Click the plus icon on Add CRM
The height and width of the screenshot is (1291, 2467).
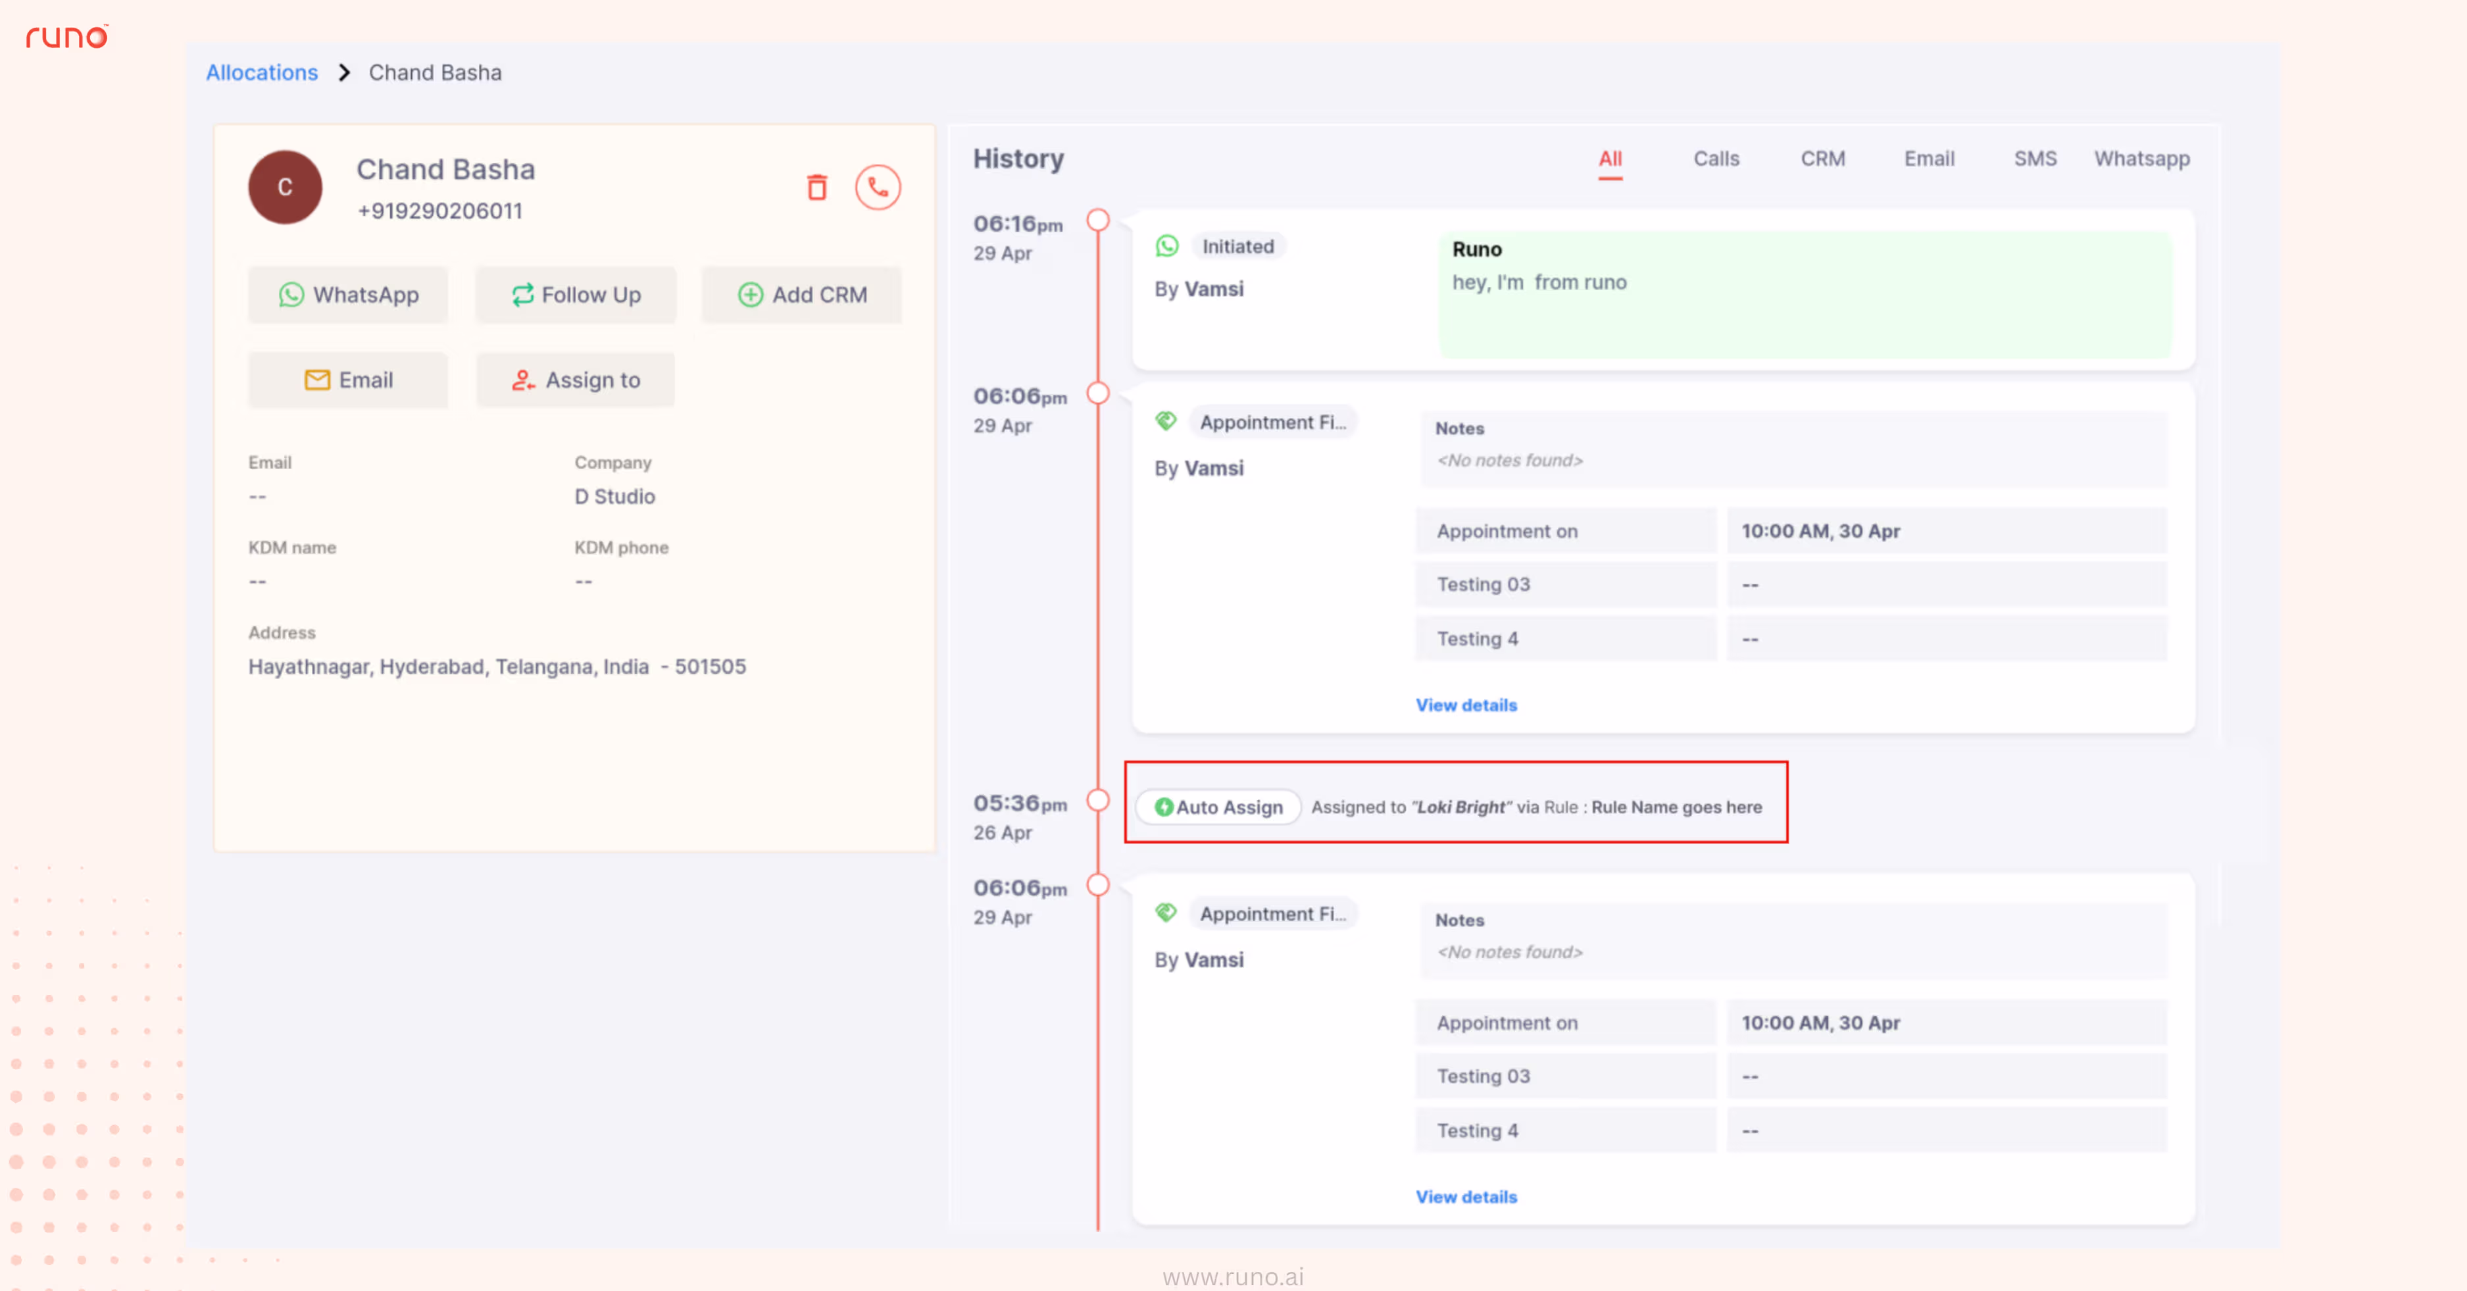click(x=751, y=295)
